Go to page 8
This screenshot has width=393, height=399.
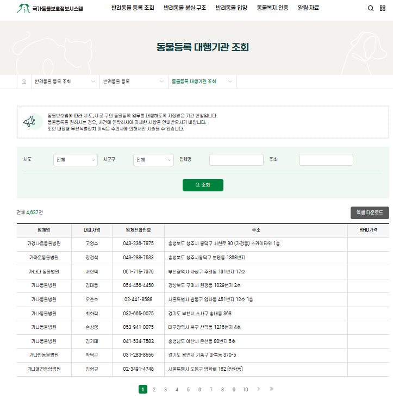tap(222, 389)
